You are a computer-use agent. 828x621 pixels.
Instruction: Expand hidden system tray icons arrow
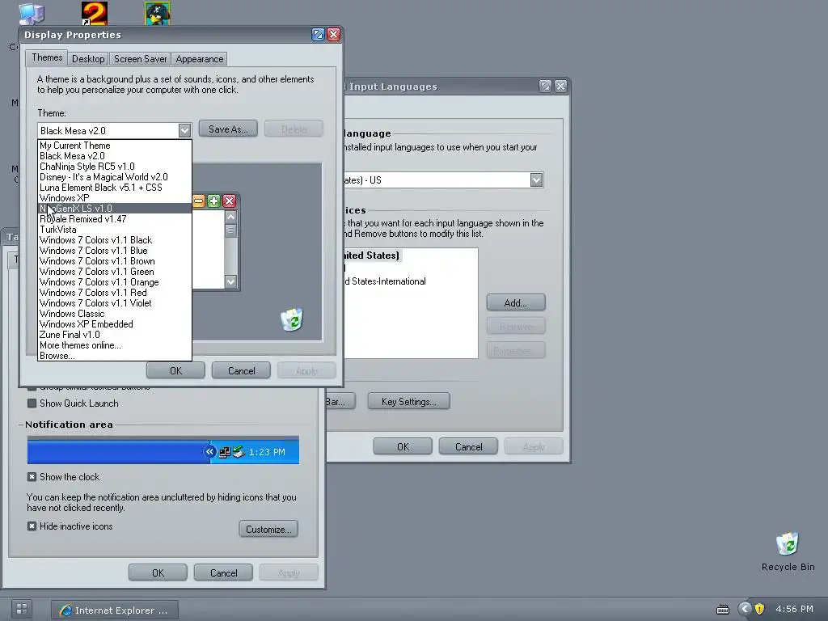point(745,609)
